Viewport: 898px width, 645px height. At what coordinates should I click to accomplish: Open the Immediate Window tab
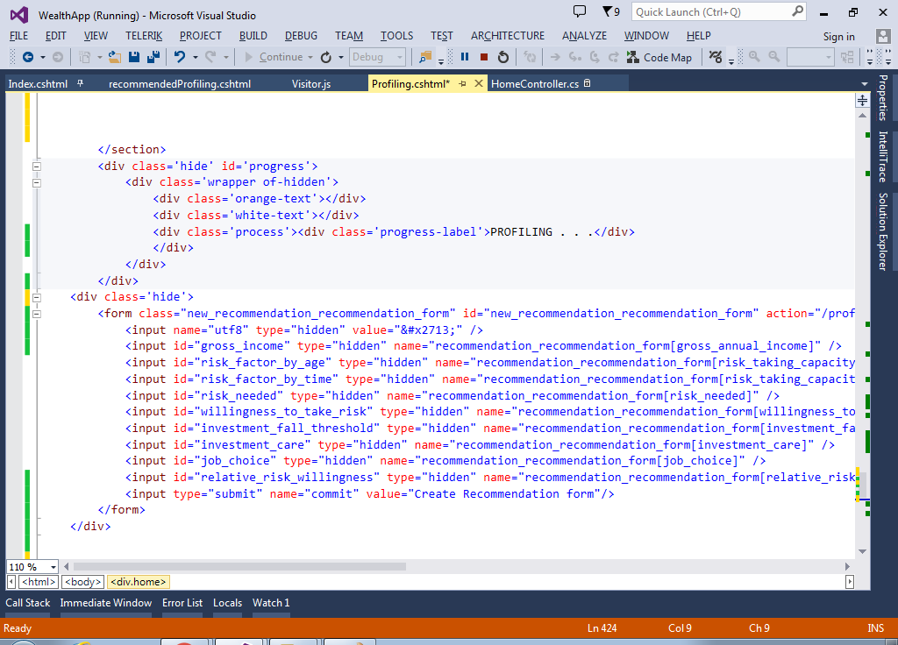105,603
